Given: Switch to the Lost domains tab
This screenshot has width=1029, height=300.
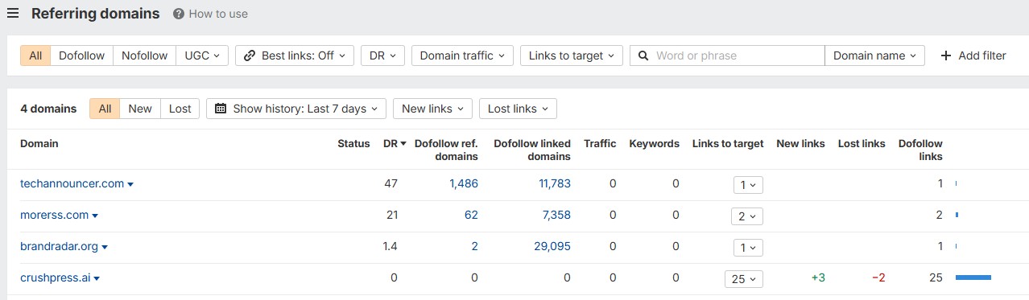Looking at the screenshot, I should [x=180, y=109].
